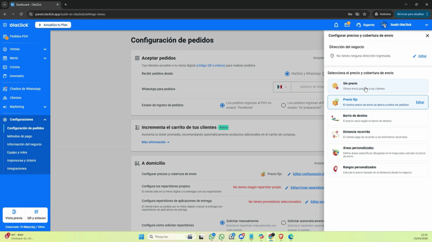Select the Sin precio icon option
Image resolution: width=432 pixels, height=242 pixels.
tap(335, 86)
